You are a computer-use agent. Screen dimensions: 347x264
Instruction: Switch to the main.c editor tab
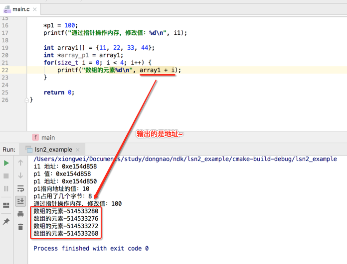tap(20, 9)
